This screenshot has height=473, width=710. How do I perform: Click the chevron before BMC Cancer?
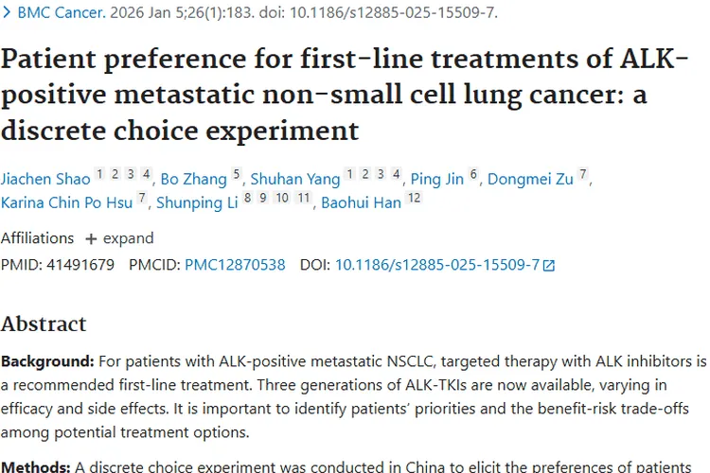point(7,13)
